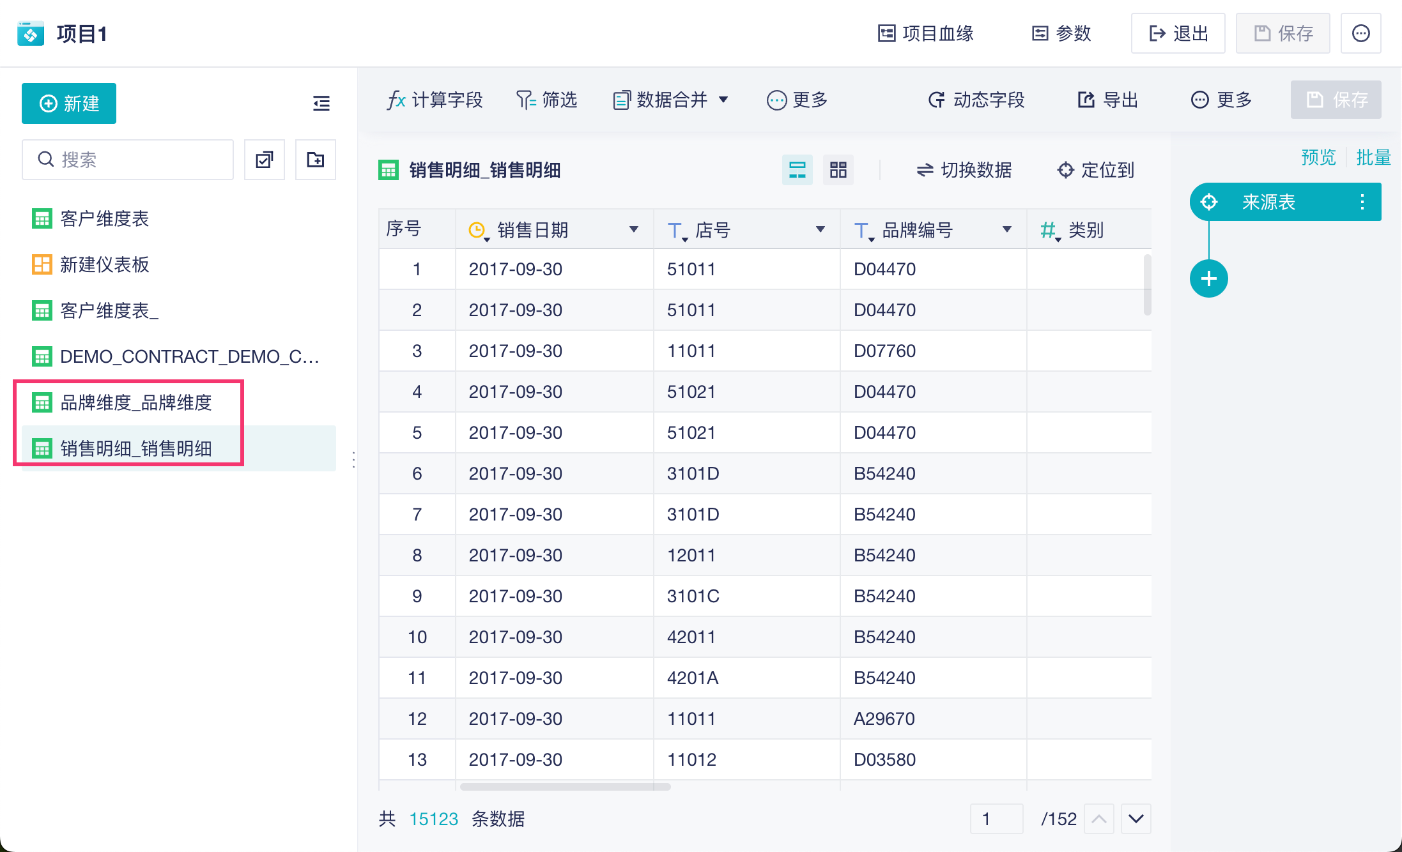Click the 计算字段 formula button

click(x=435, y=100)
